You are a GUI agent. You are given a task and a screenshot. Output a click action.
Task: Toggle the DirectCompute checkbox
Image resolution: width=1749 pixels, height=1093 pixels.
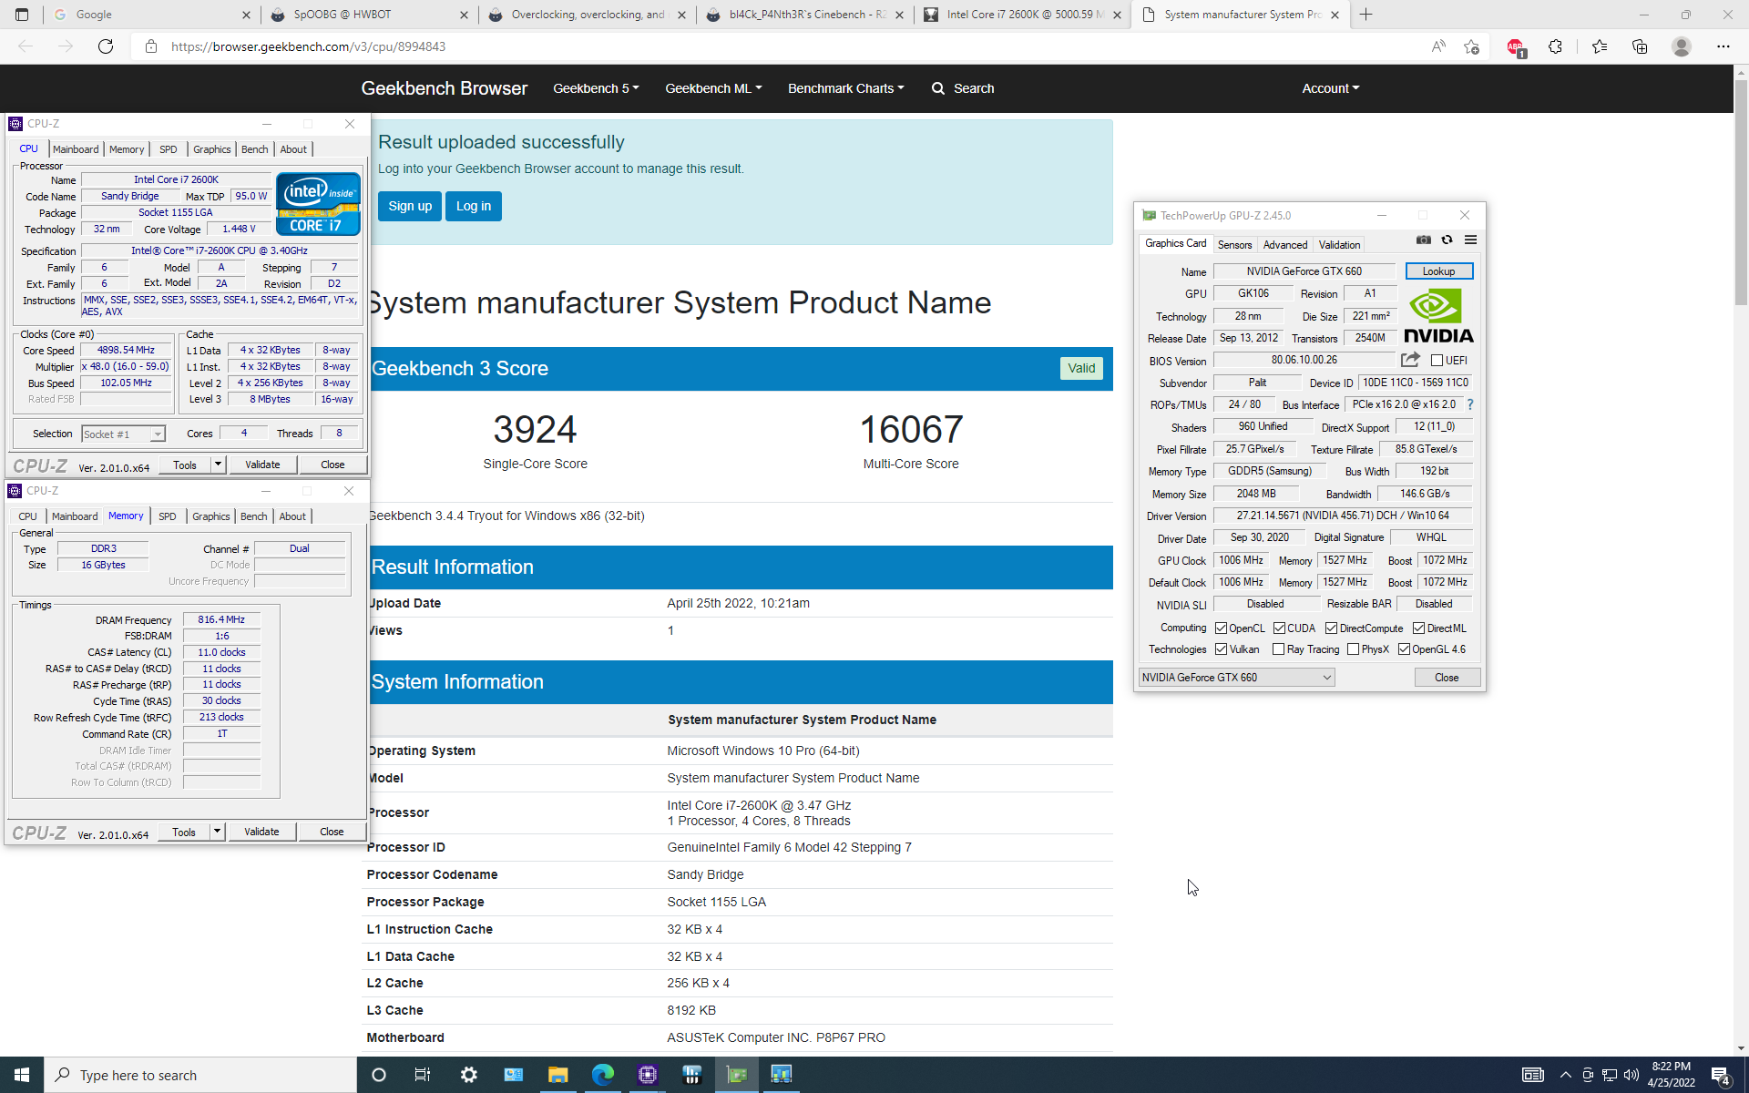(1332, 628)
